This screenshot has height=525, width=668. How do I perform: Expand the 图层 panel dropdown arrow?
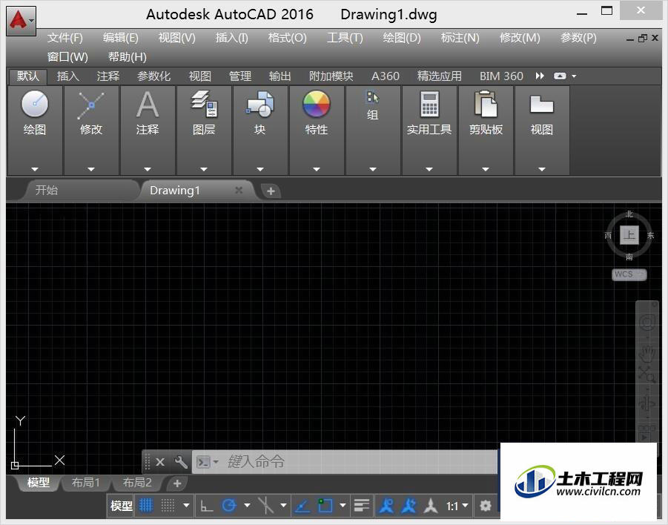click(204, 169)
